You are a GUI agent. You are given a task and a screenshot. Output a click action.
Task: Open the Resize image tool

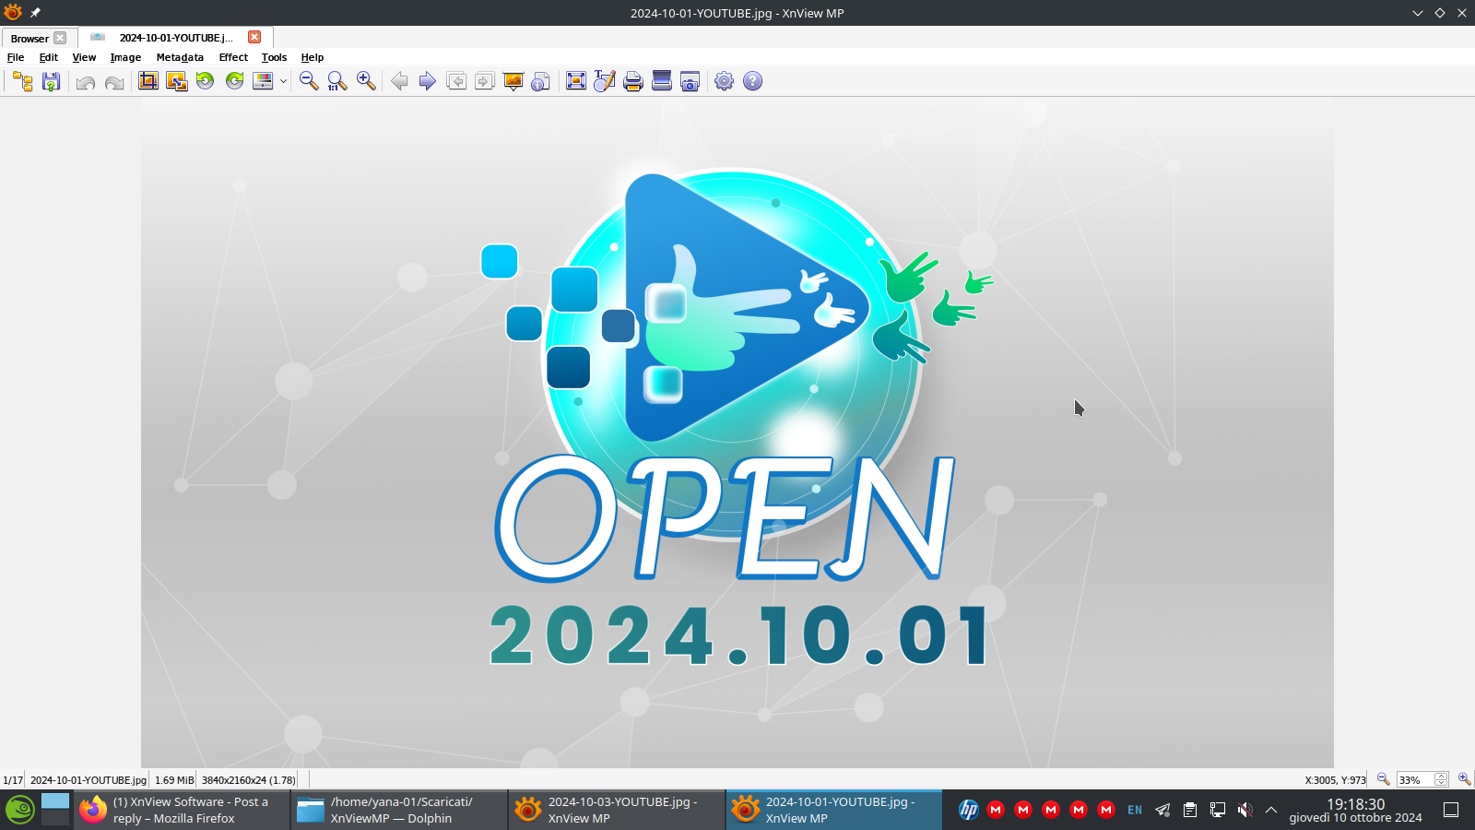coord(176,81)
